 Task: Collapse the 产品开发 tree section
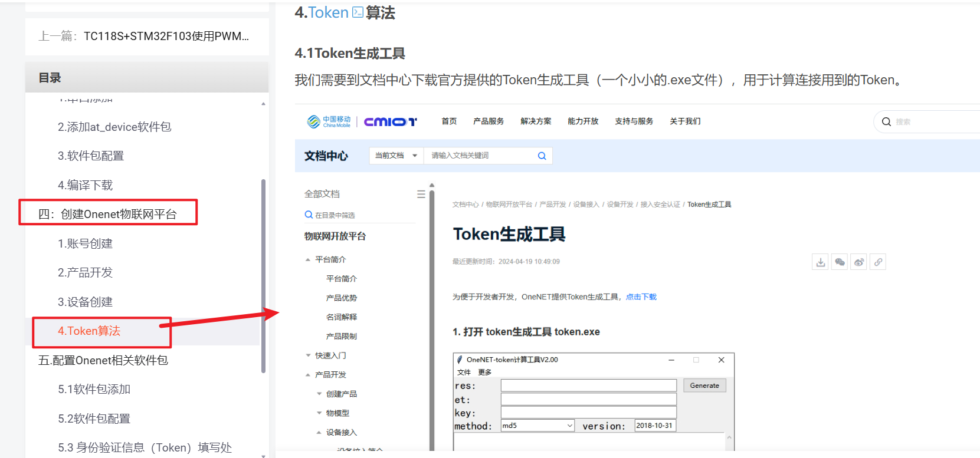point(308,375)
